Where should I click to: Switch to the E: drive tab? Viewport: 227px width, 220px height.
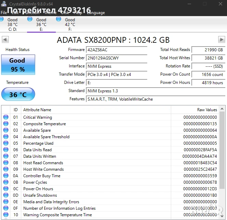coord(41,24)
